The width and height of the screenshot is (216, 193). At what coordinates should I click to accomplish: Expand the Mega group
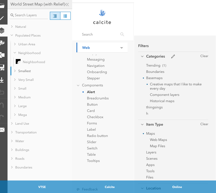coord(15,115)
